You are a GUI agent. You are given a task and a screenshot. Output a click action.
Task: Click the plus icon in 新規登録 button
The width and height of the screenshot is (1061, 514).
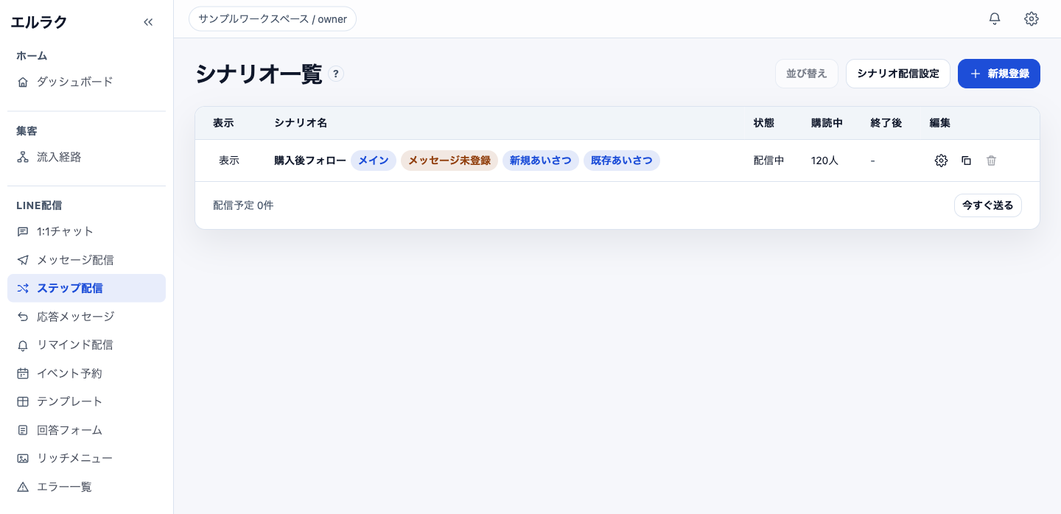pos(976,74)
